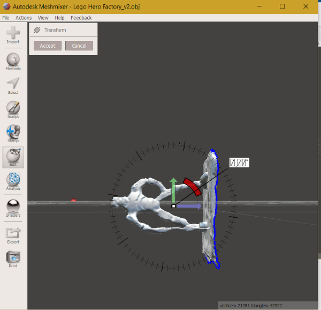Open the Shaders panel

tap(13, 208)
